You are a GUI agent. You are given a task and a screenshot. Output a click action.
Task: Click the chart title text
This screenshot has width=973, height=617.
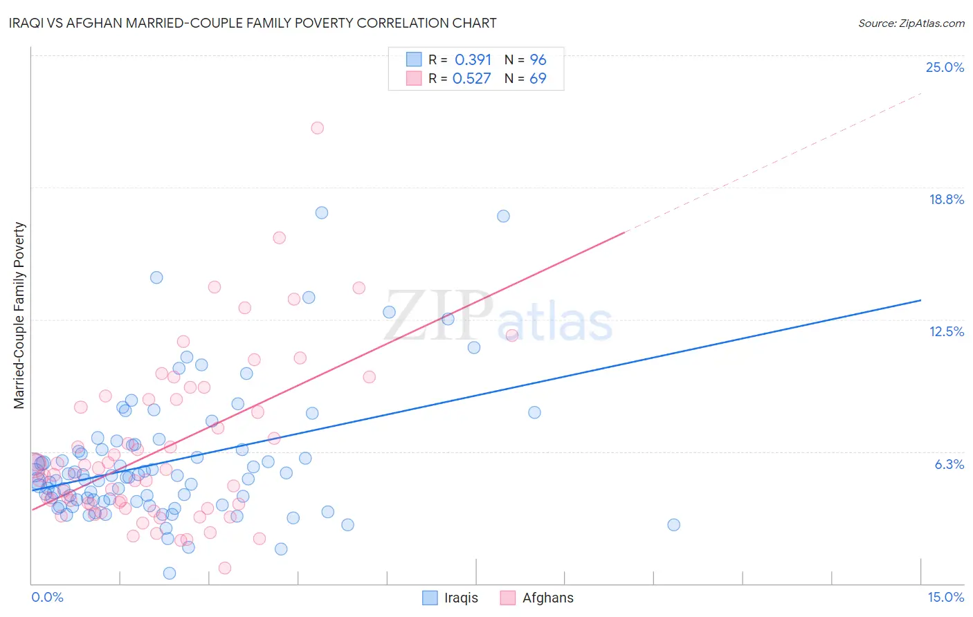pyautogui.click(x=253, y=23)
